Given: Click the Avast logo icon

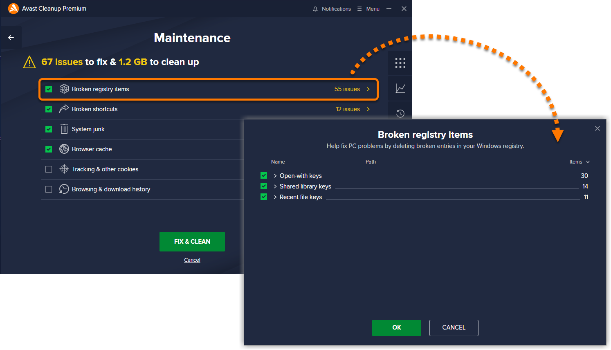Looking at the screenshot, I should (x=13, y=9).
